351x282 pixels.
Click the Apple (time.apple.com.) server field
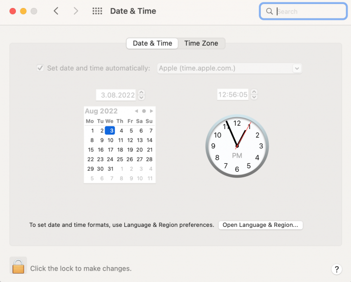click(x=230, y=69)
